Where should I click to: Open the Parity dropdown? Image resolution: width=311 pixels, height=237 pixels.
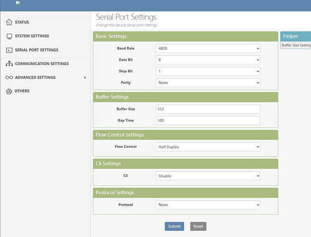pyautogui.click(x=207, y=82)
